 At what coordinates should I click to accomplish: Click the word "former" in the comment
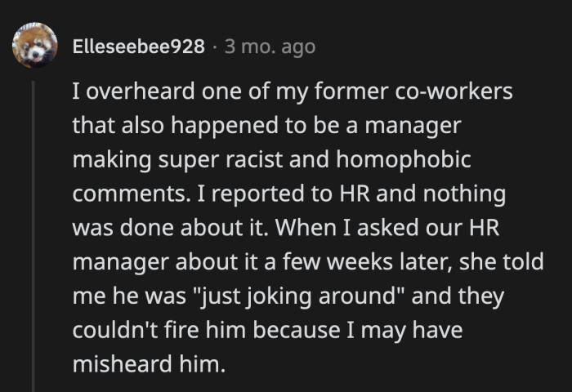360,91
